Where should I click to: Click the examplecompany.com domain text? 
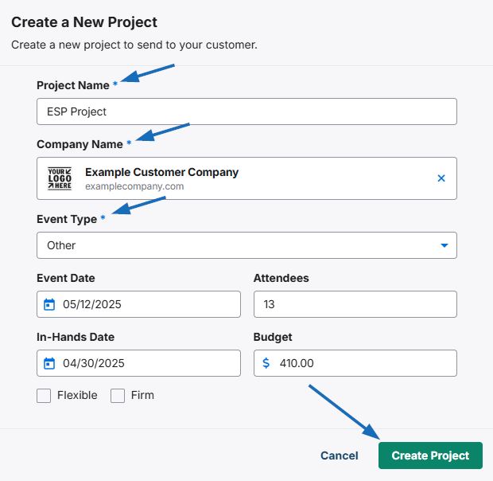click(134, 186)
